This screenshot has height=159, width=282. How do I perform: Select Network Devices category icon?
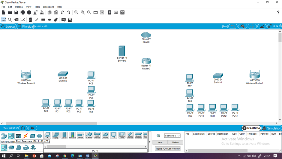click(x=4, y=136)
